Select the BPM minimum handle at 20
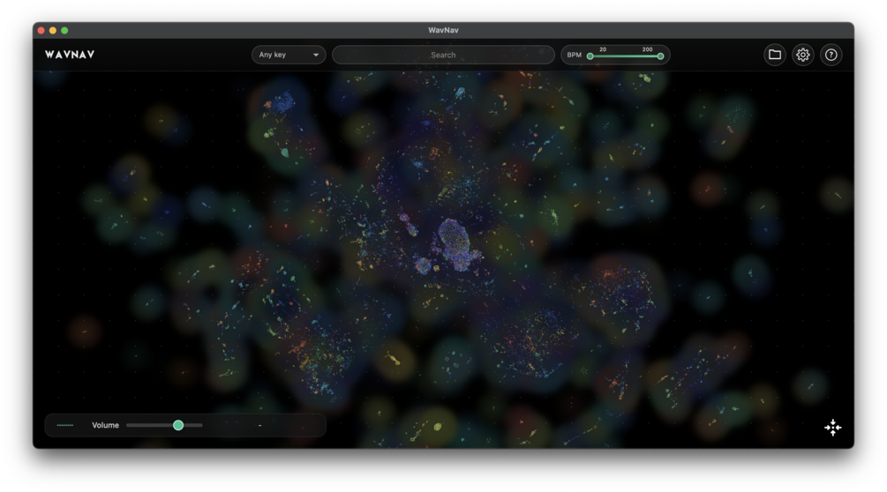887x492 pixels. coord(590,56)
